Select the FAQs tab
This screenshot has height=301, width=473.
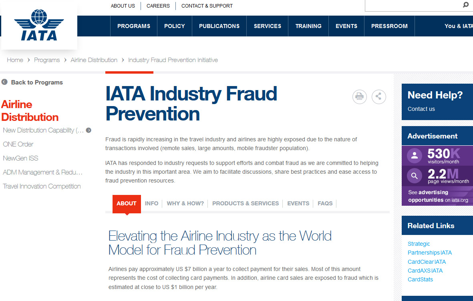325,203
